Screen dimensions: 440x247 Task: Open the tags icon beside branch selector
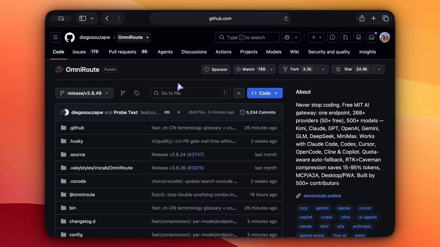click(137, 93)
